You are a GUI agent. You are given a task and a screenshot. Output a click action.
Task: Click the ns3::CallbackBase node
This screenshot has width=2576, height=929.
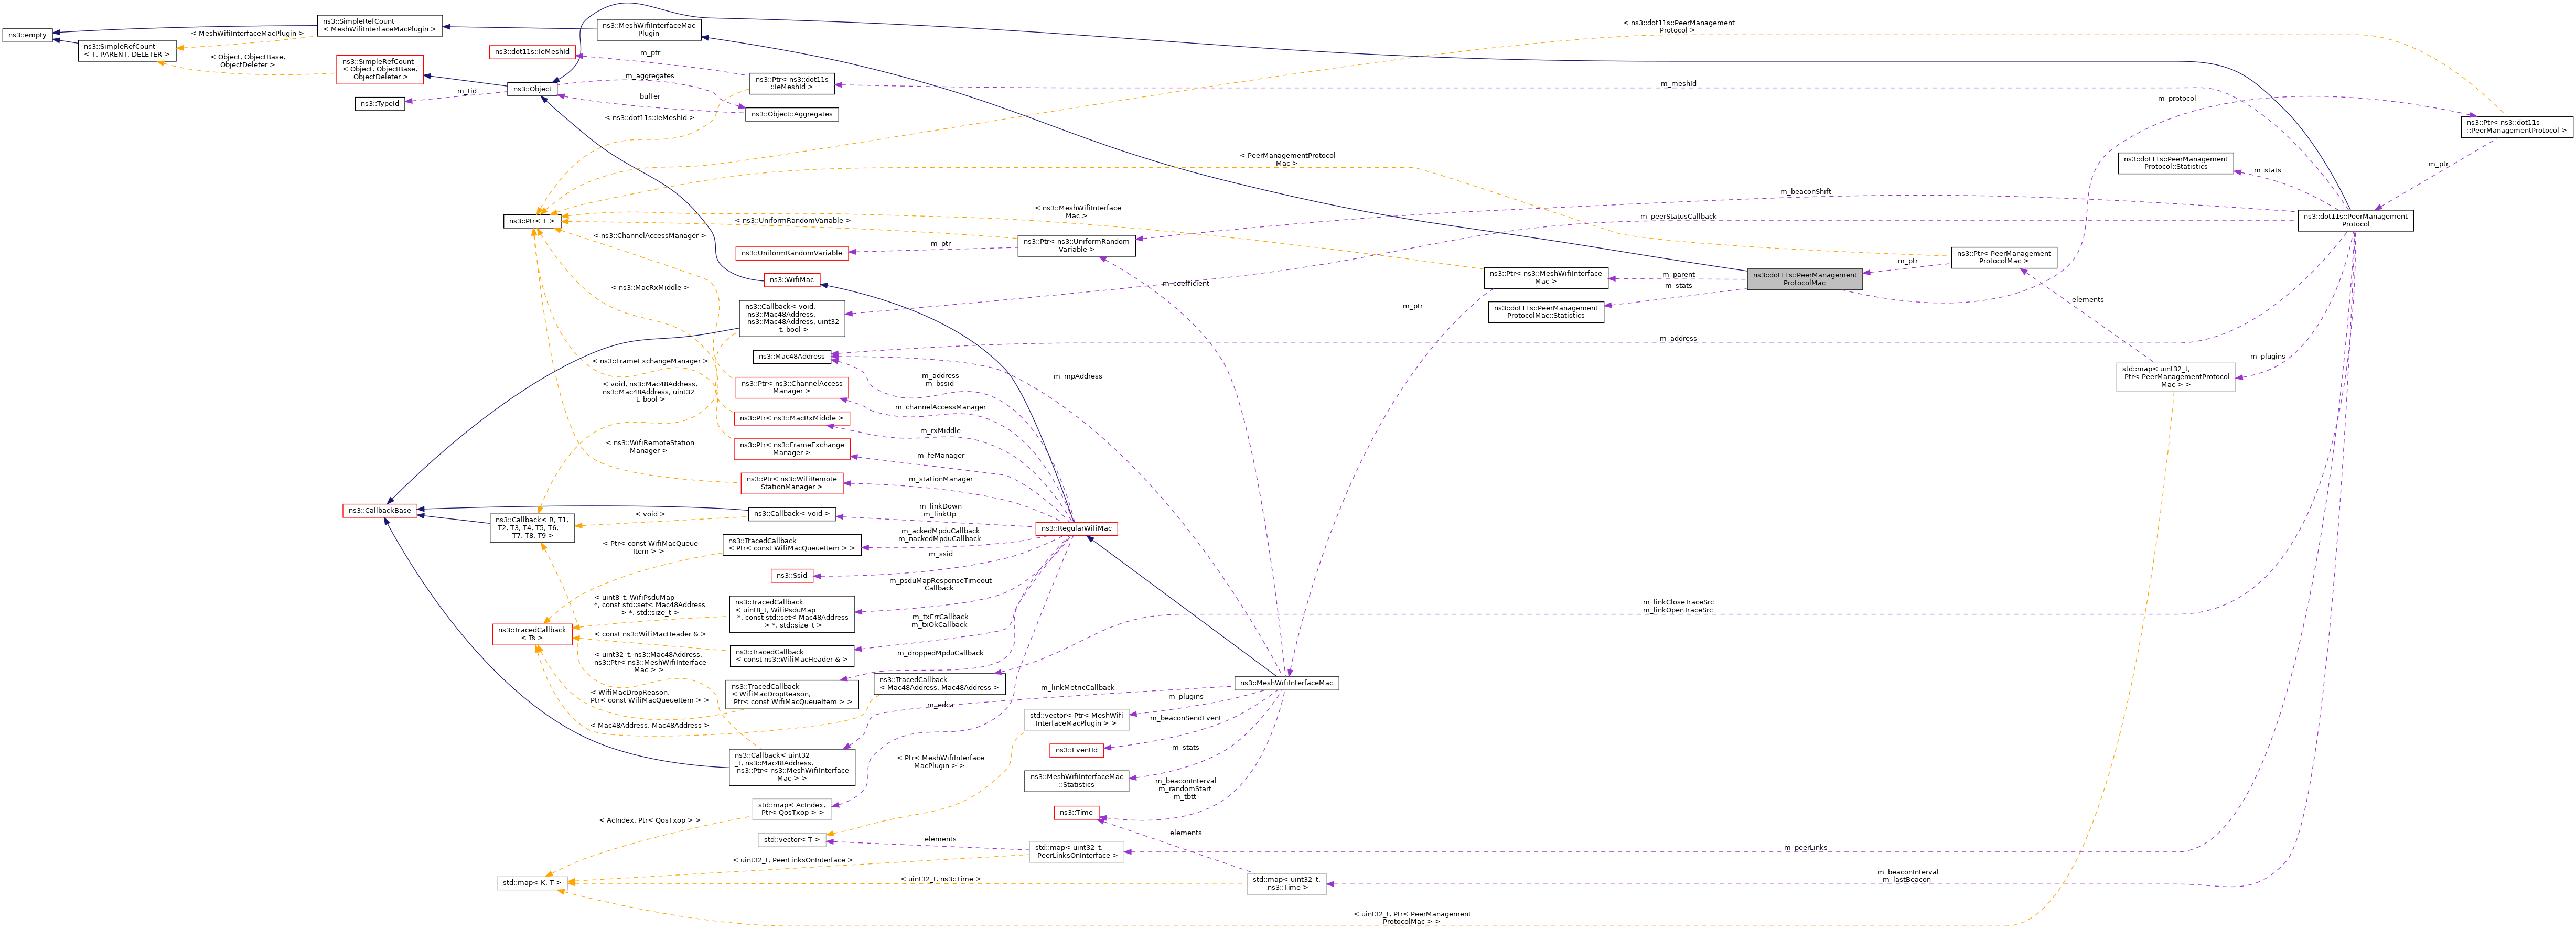[380, 510]
